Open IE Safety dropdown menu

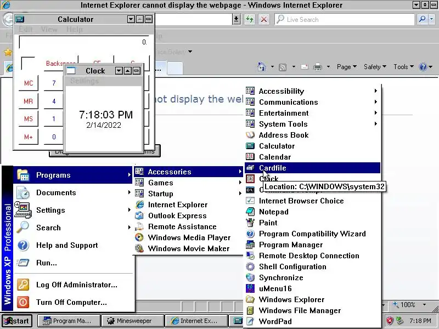(375, 67)
